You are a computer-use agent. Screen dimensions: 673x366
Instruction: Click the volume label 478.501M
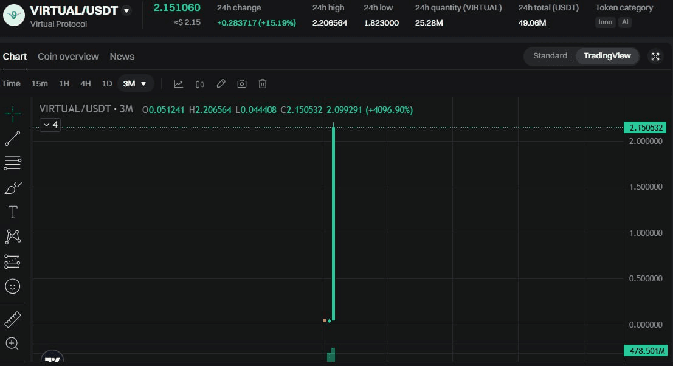tap(646, 351)
